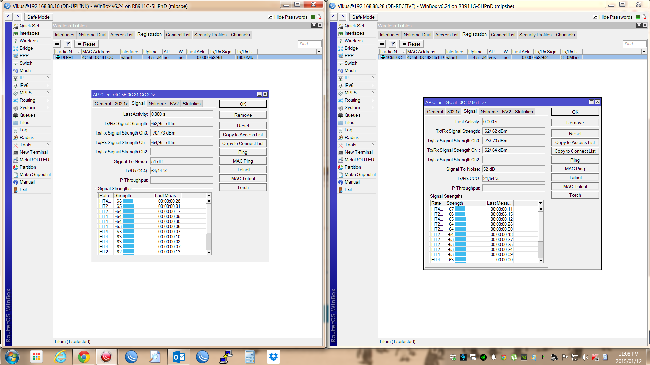Toggle Safe Mode in DB-RECEIVE window

pyautogui.click(x=363, y=17)
